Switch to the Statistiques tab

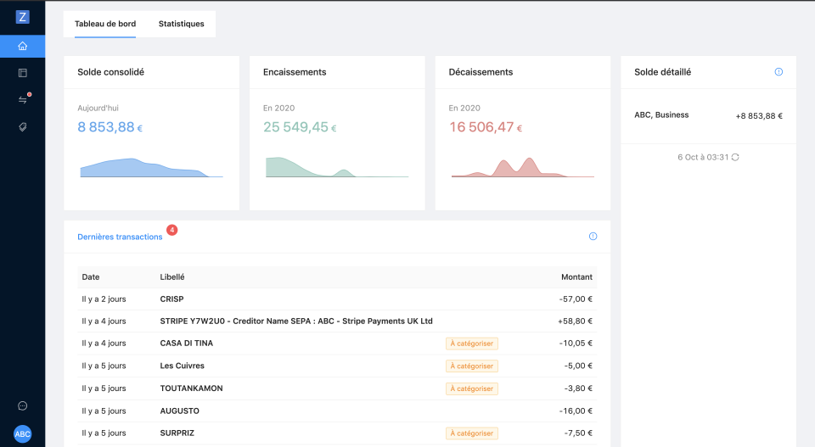tap(181, 24)
